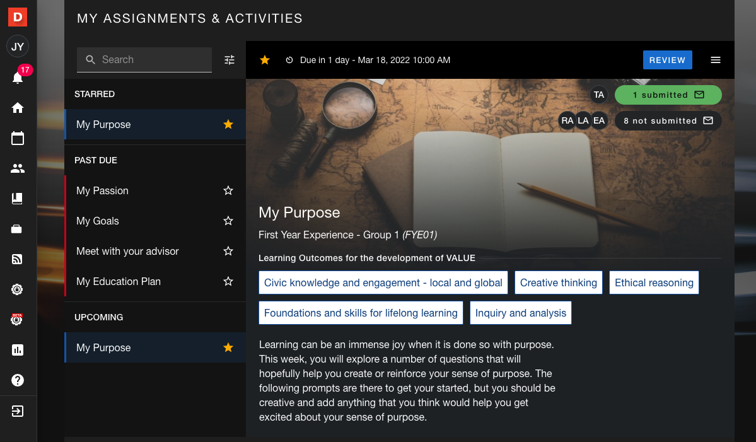
Task: Toggle star on My Passion
Action: [x=228, y=190]
